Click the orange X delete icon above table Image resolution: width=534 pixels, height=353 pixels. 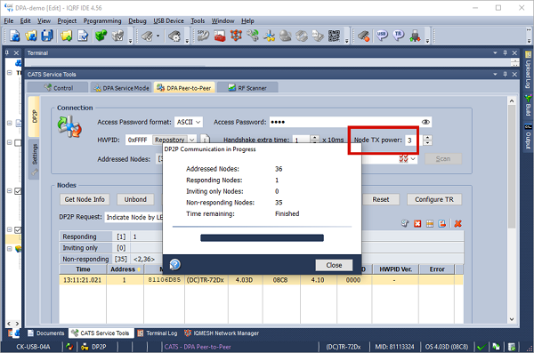(458, 224)
